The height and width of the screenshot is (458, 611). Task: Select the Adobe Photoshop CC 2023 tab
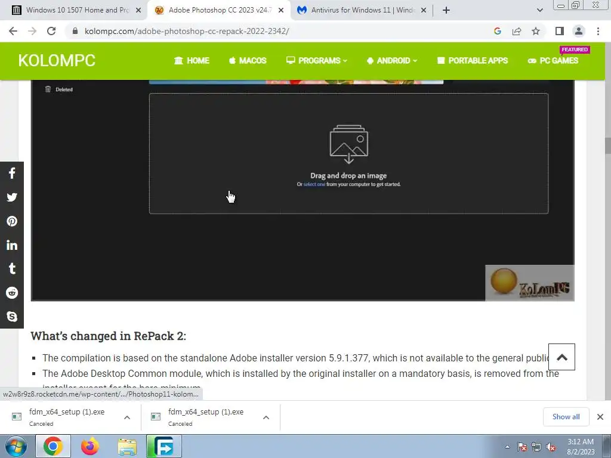point(220,10)
